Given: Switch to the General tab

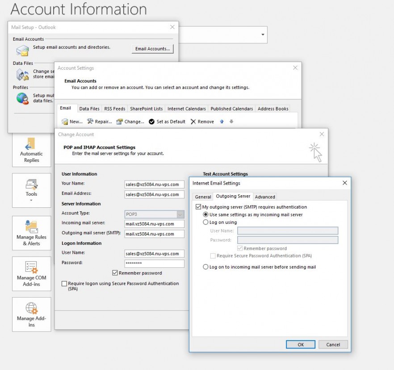Looking at the screenshot, I should pos(203,197).
